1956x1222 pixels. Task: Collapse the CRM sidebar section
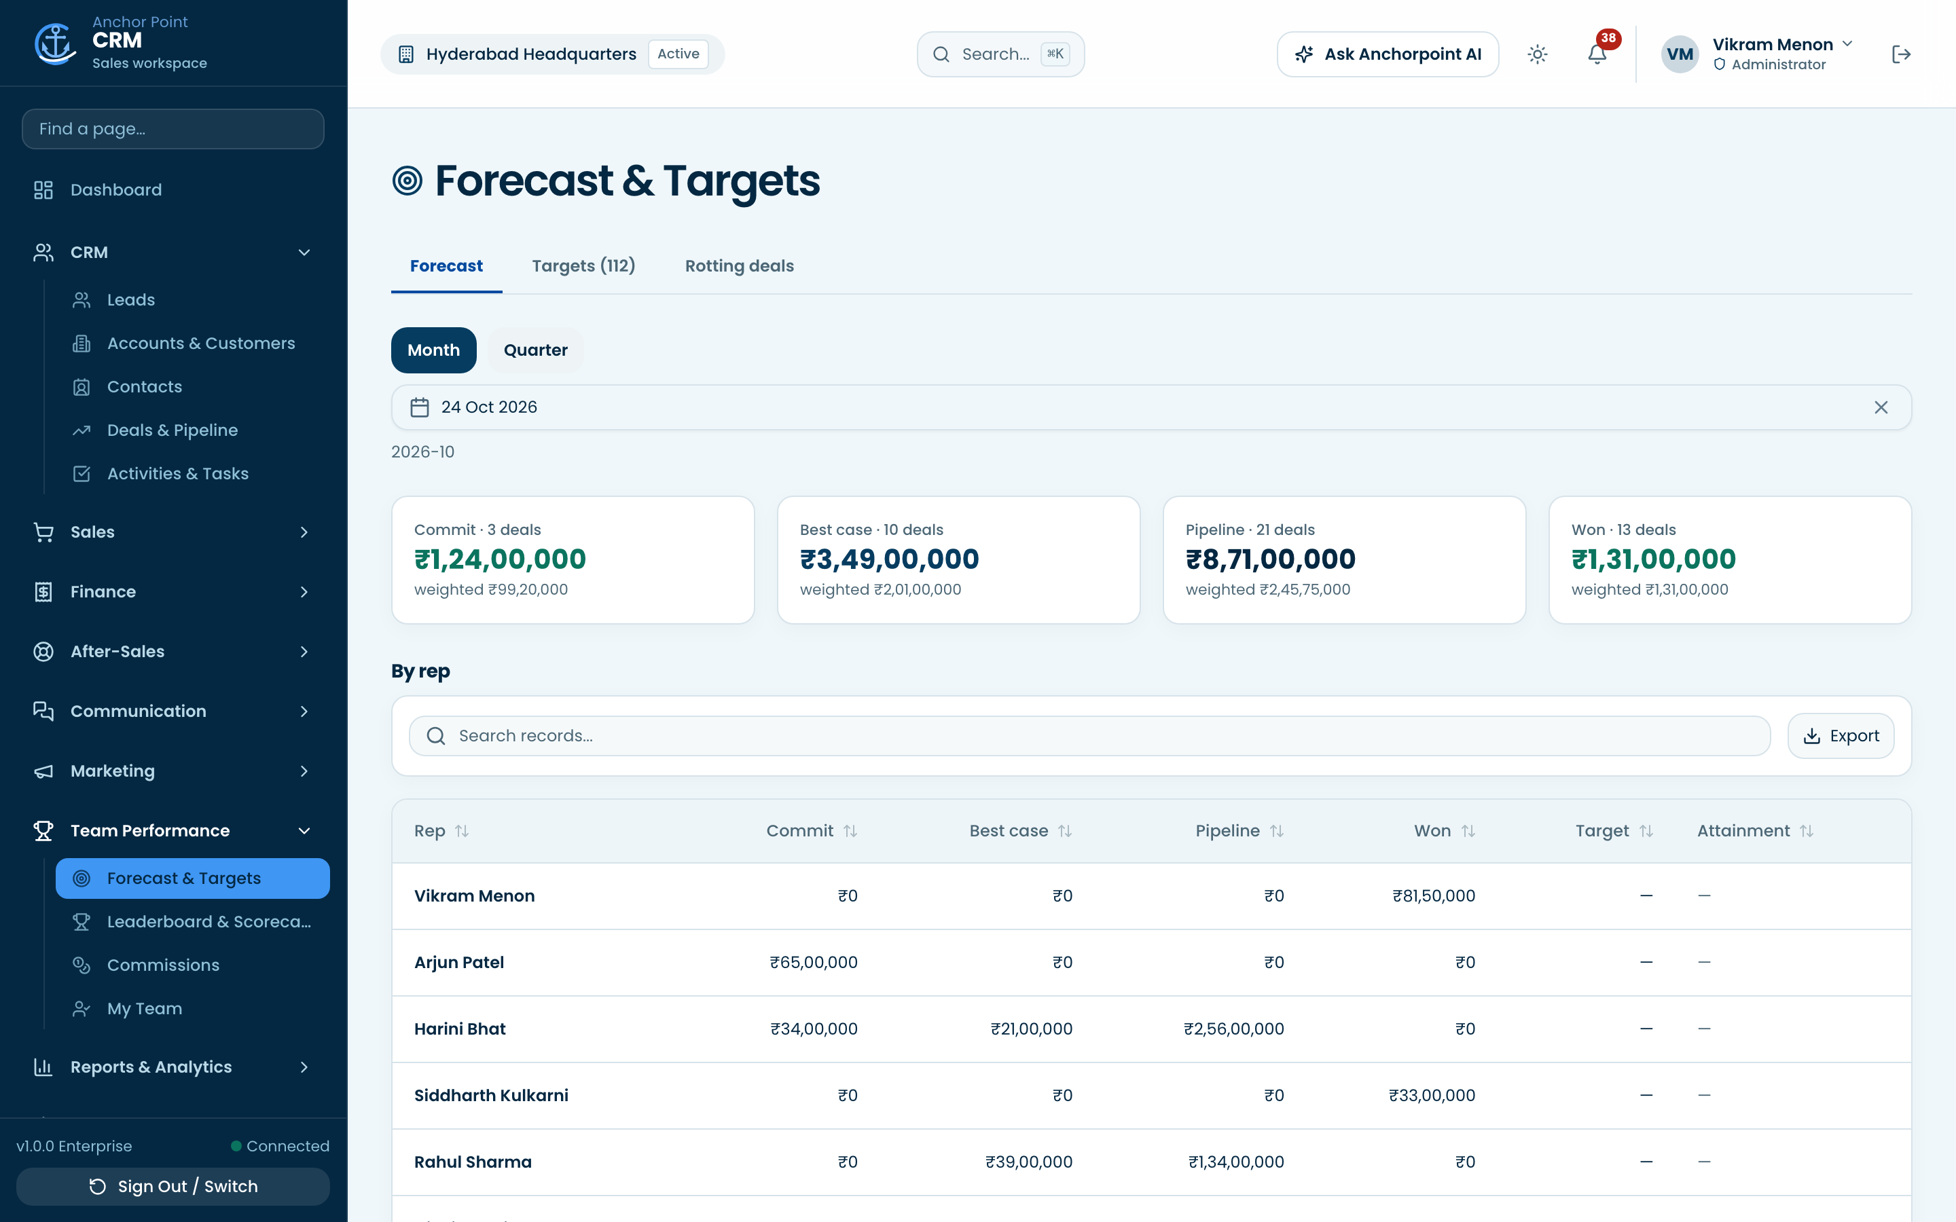(x=173, y=253)
